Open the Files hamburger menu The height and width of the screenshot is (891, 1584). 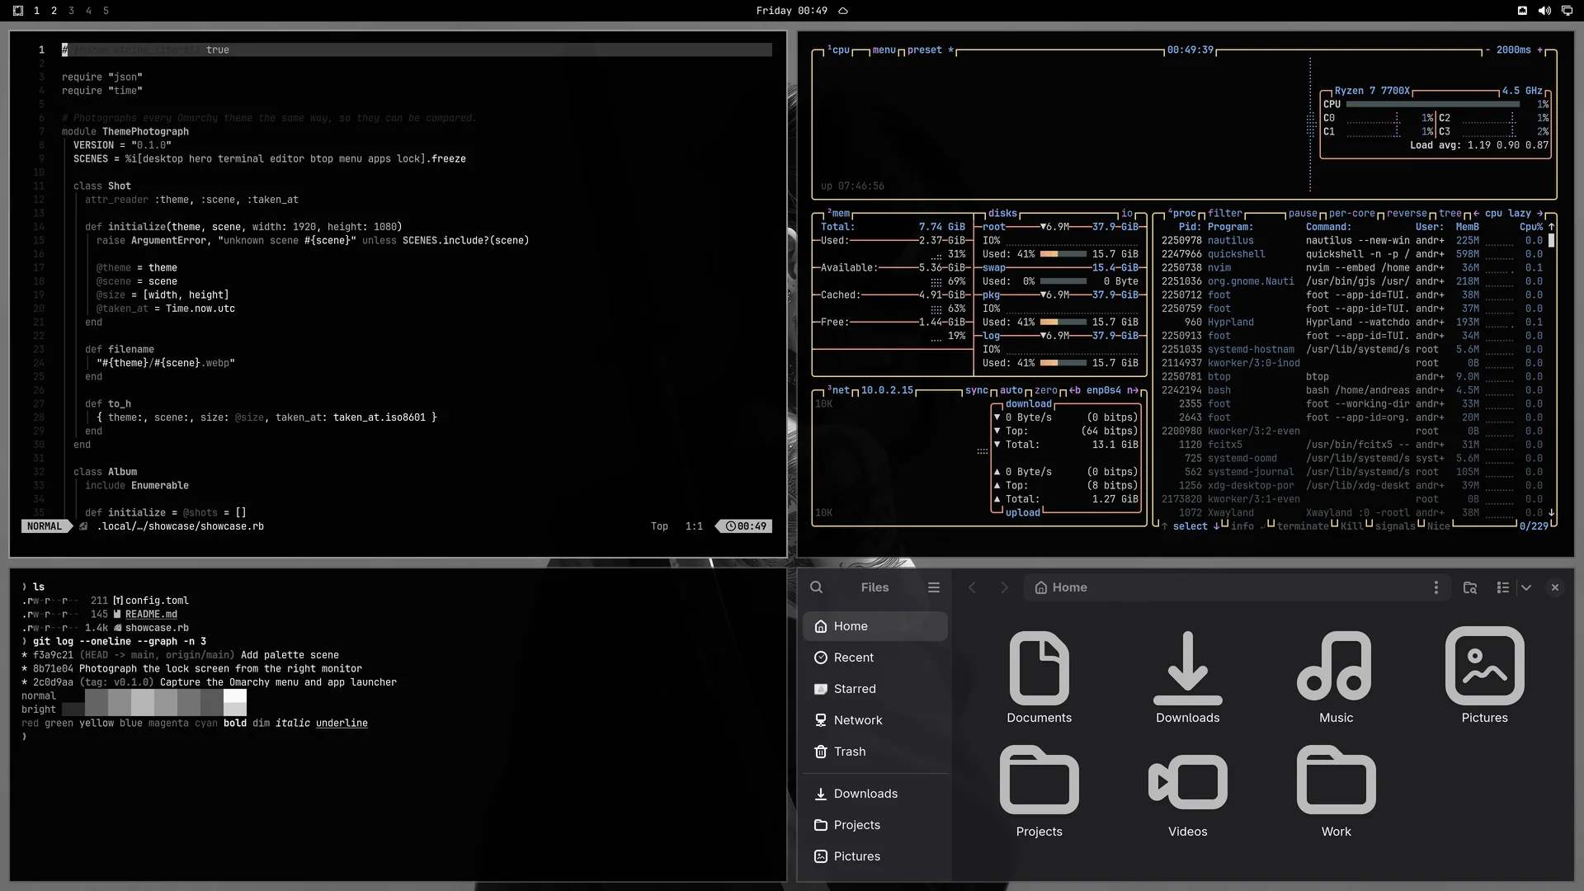pos(933,587)
